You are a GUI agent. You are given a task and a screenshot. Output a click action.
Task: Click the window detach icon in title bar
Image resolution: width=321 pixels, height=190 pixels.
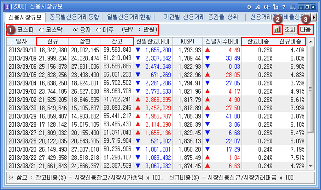275,7
